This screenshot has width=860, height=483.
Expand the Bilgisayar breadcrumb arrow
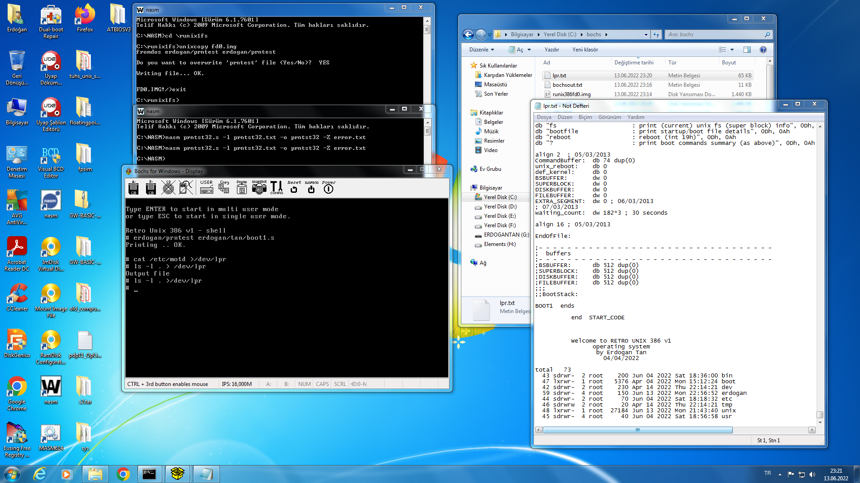pos(538,34)
